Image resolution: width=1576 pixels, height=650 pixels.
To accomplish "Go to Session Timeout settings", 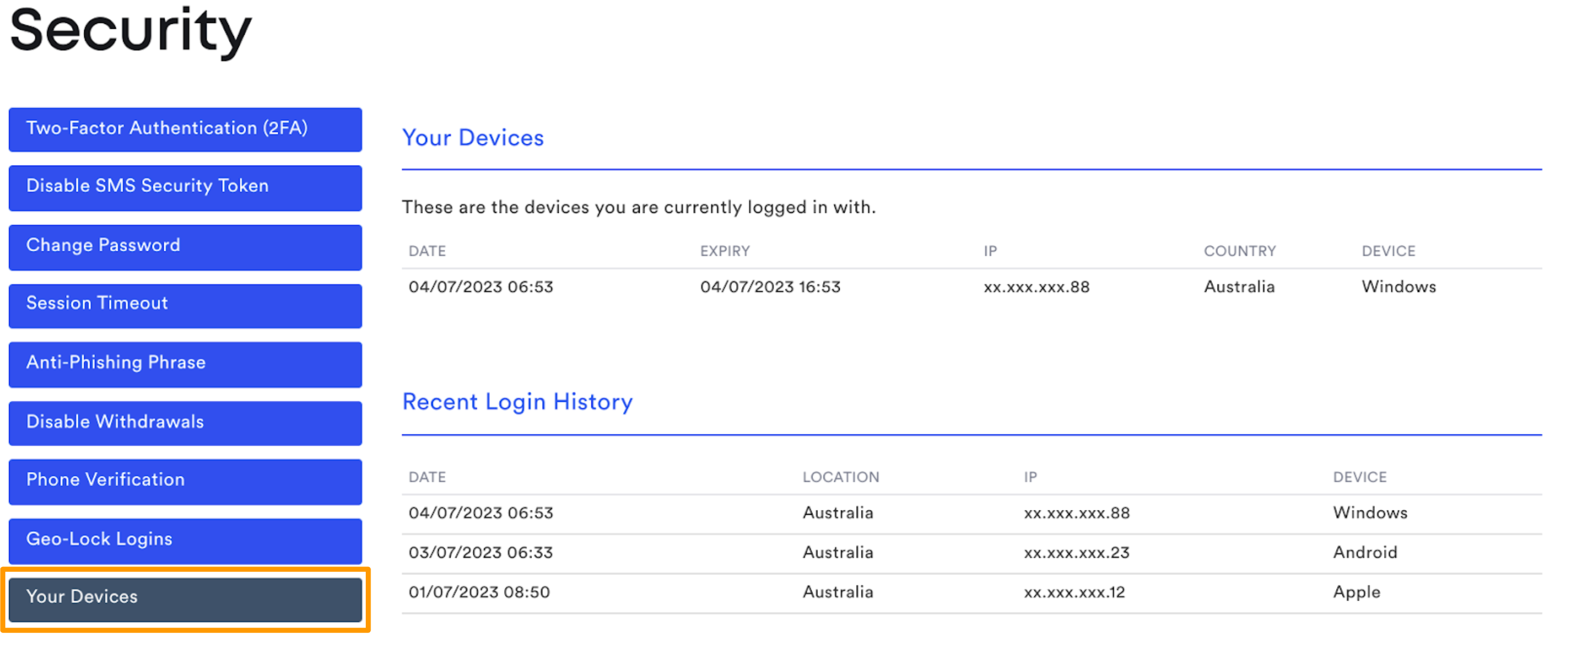I will pyautogui.click(x=185, y=305).
